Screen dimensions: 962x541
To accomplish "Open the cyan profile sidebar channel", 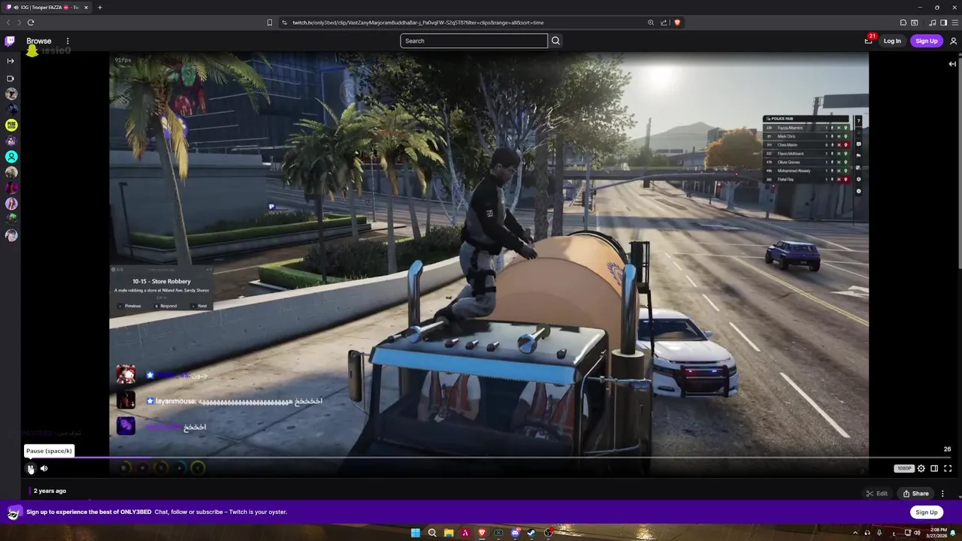I will tap(11, 157).
